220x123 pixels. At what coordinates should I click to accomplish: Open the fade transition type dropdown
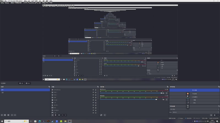(x=194, y=109)
